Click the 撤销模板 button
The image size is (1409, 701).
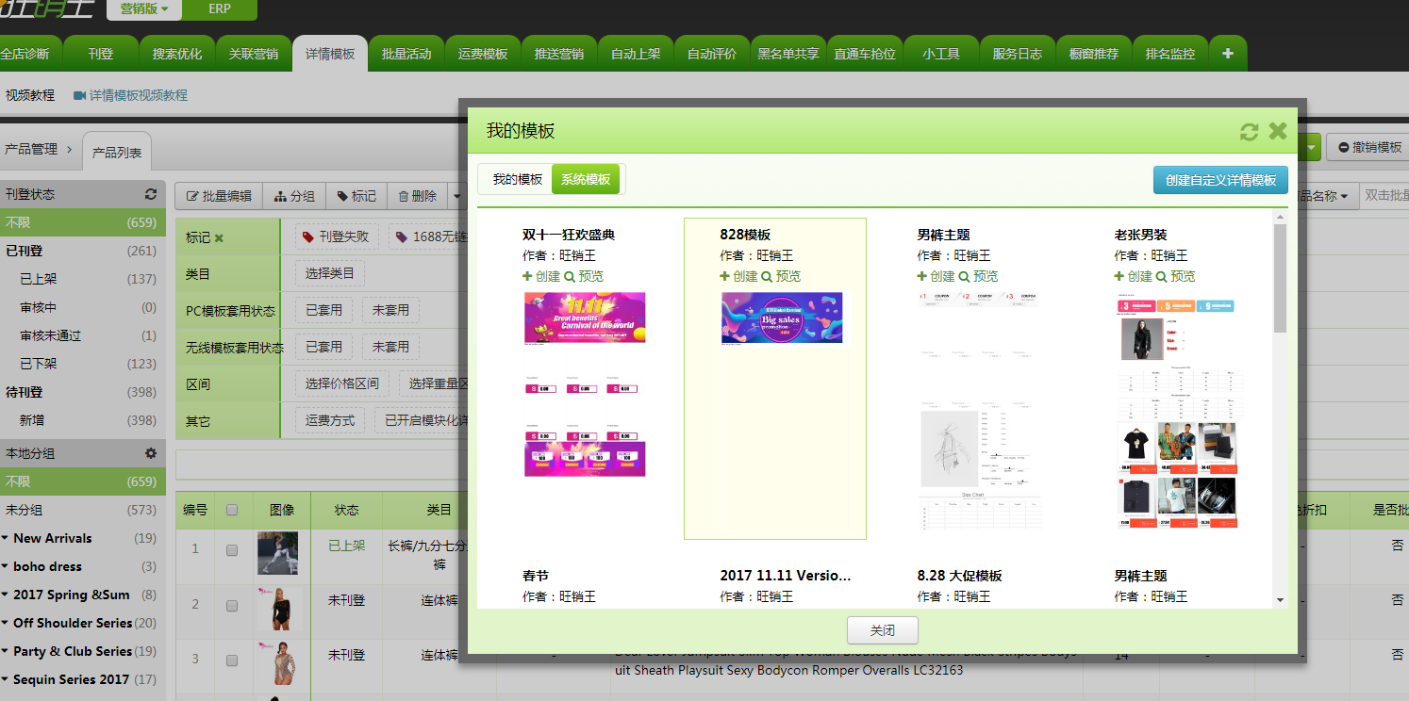tap(1368, 148)
